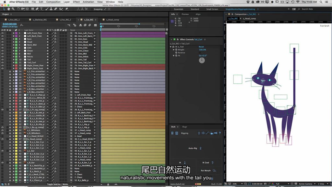Hide the Eyes layer
The width and height of the screenshot is (332, 187).
(2, 39)
